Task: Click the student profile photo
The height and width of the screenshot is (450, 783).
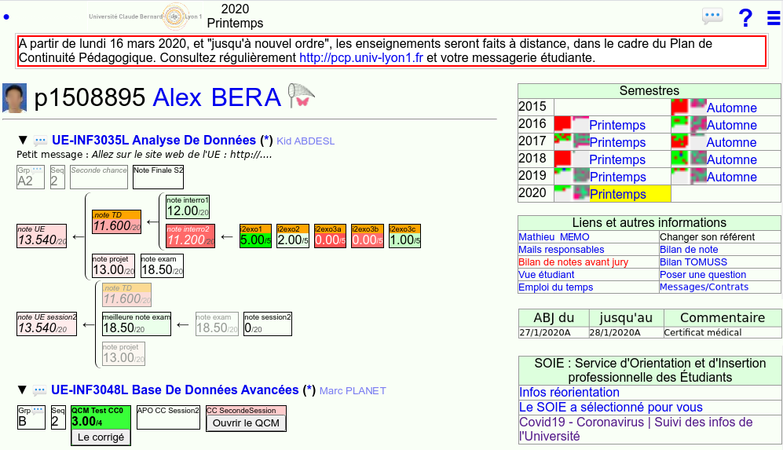Action: pos(15,98)
